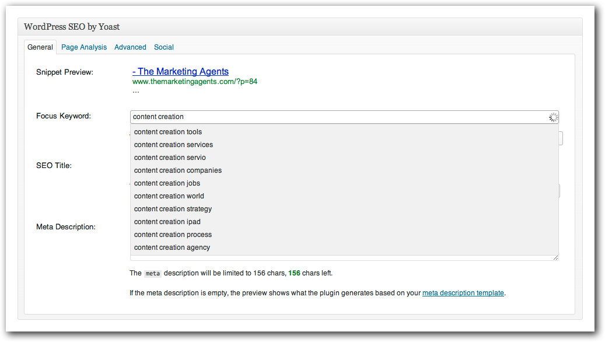Click the Meta Description label
This screenshot has height=342, width=605.
click(66, 227)
